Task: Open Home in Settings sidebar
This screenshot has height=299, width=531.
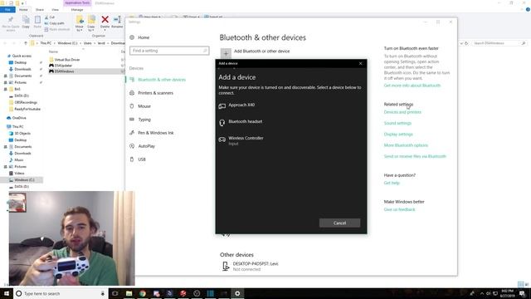Action: [139, 37]
